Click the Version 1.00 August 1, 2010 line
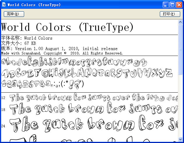This screenshot has width=184, height=143. (59, 48)
